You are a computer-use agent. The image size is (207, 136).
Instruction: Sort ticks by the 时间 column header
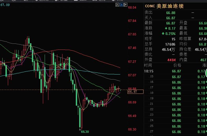[x=148, y=65]
